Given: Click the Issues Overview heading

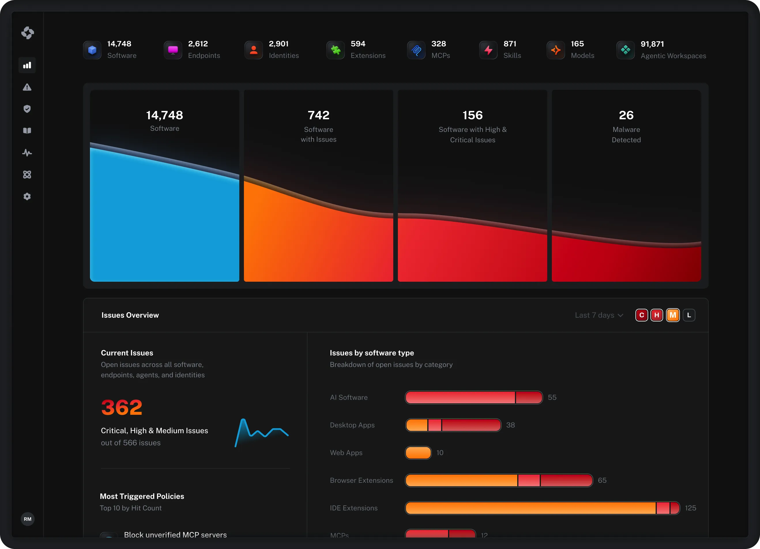Looking at the screenshot, I should point(130,315).
